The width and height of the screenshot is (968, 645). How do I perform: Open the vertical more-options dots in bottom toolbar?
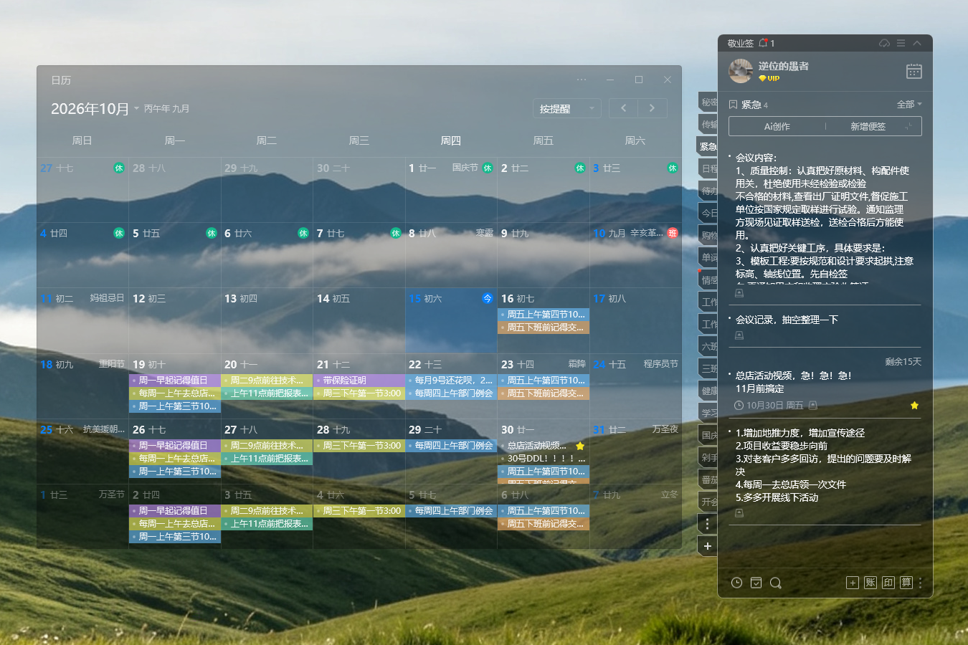point(921,583)
